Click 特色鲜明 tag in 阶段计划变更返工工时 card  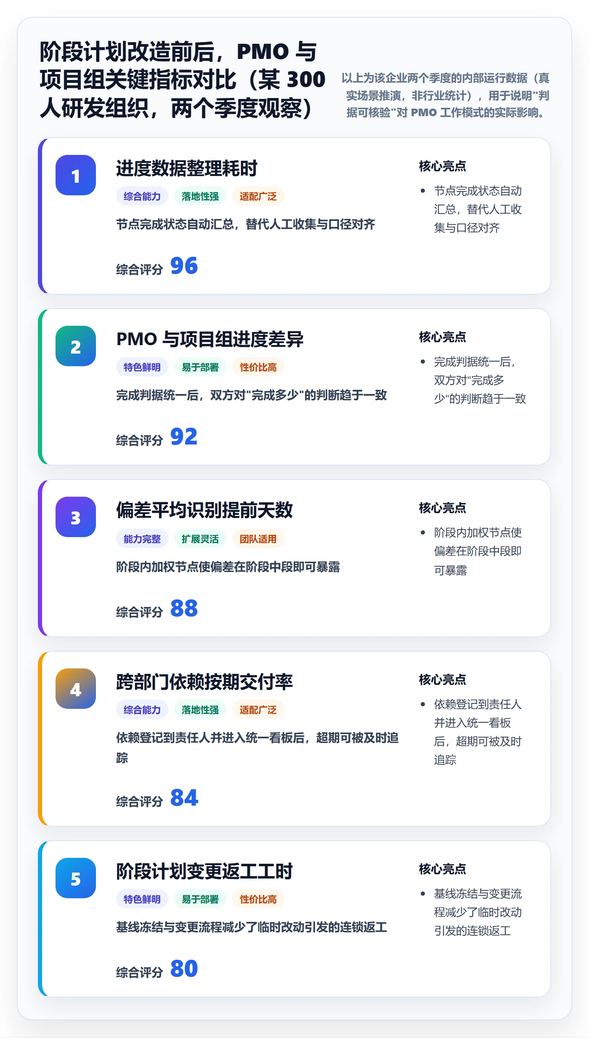142,899
